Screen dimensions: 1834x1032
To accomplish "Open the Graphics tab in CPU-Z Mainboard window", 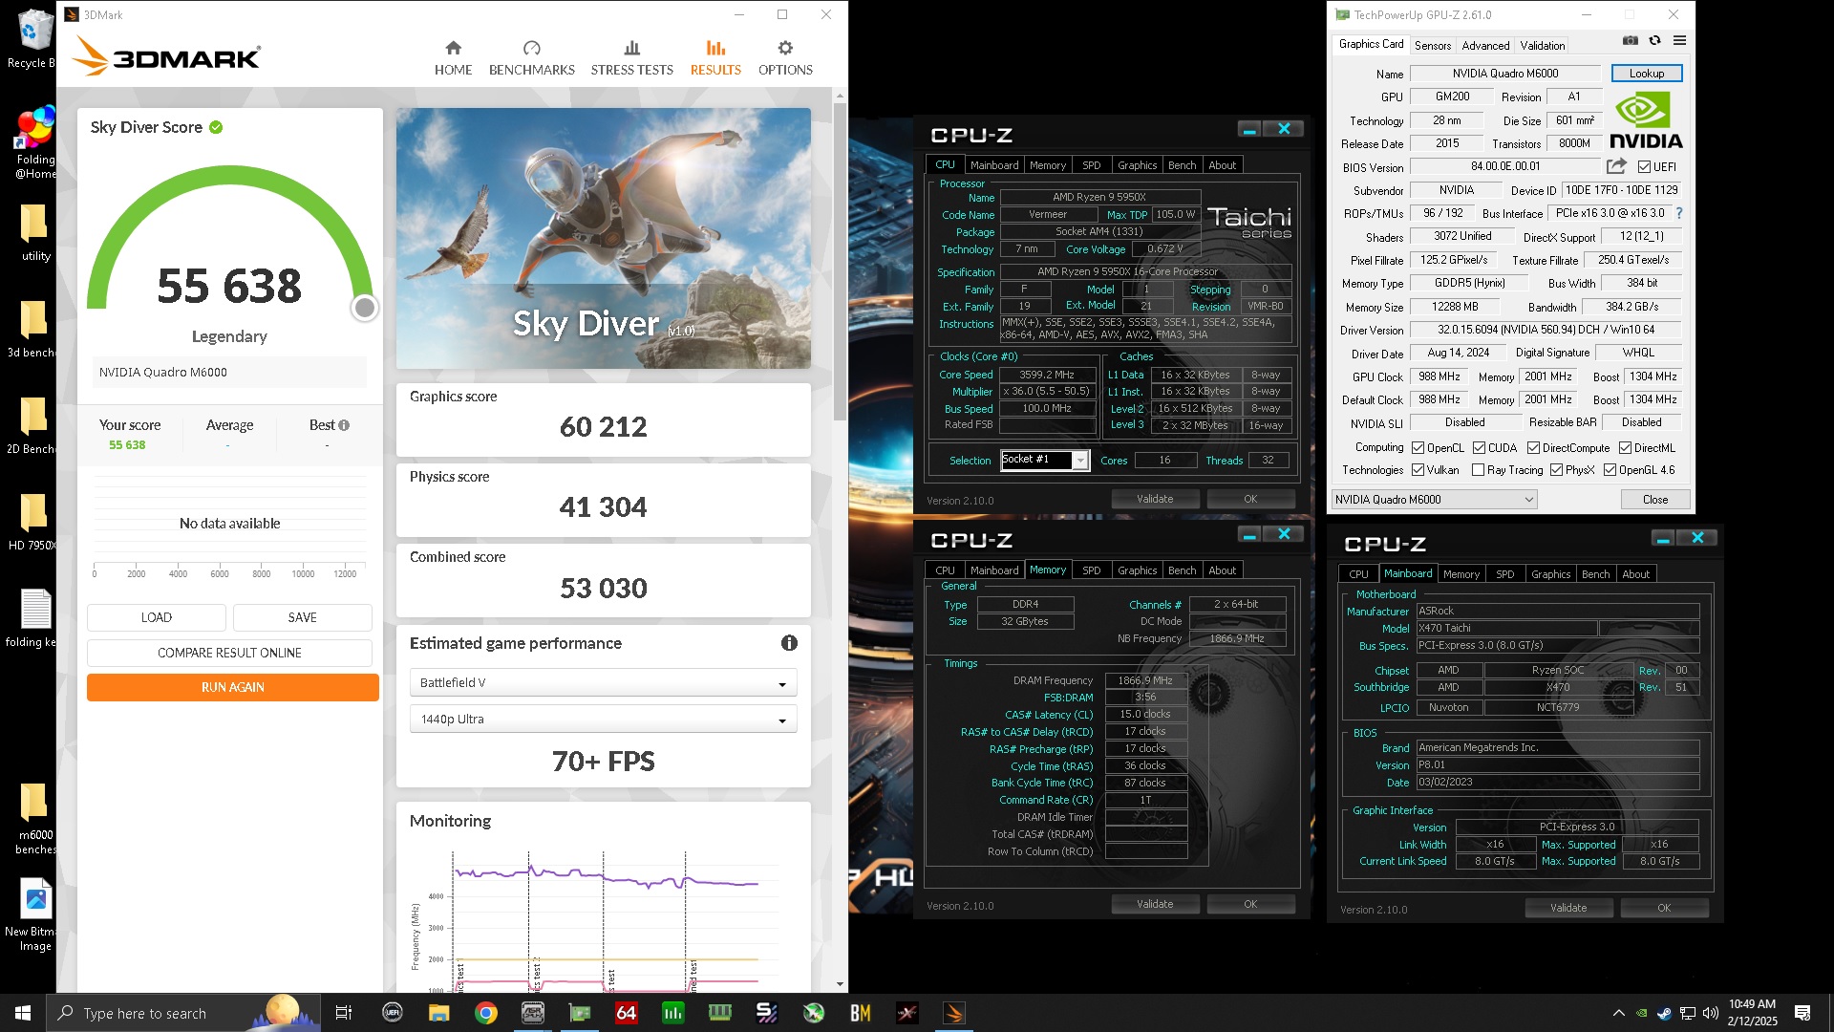I will coord(1550,574).
